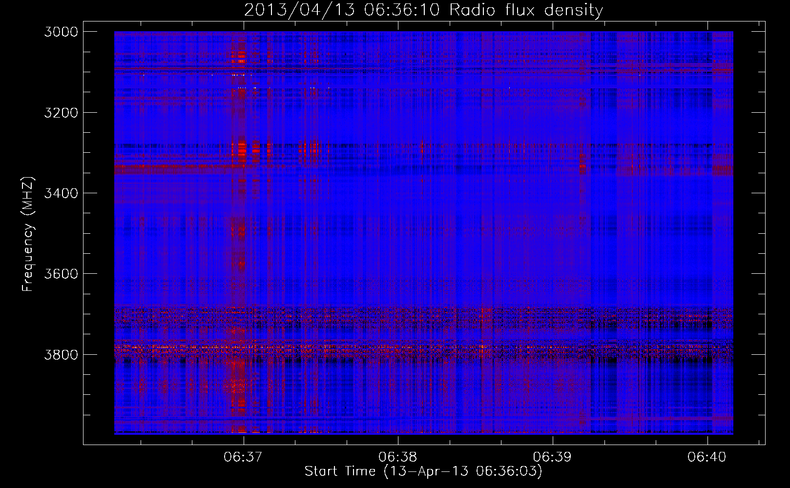Viewport: 790px width, 488px height.
Task: Click the 06:40 time tick label
Action: [x=707, y=457]
